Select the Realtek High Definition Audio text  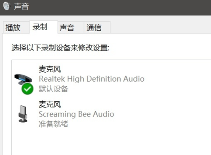click(92, 79)
